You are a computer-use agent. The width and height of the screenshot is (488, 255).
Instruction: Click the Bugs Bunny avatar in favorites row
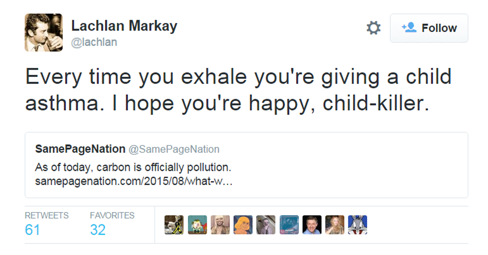357,225
